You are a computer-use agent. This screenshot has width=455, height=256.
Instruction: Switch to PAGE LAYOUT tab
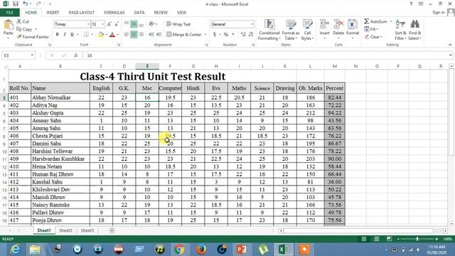[82, 13]
